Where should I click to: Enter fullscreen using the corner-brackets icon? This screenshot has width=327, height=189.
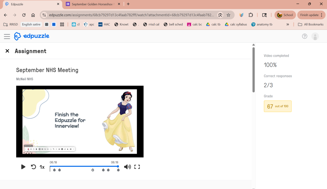pyautogui.click(x=137, y=167)
